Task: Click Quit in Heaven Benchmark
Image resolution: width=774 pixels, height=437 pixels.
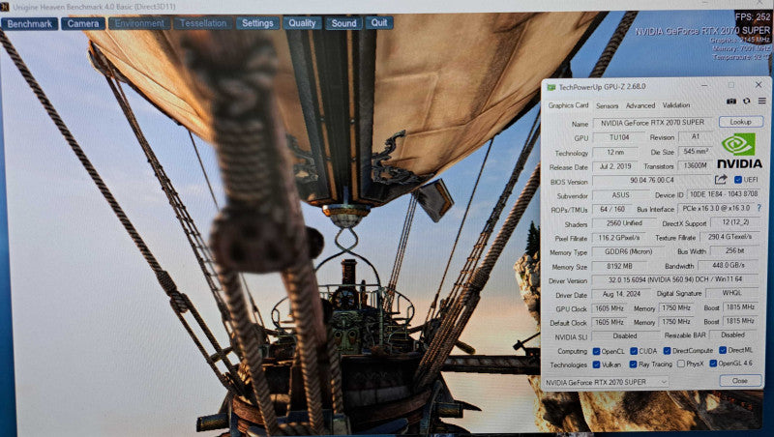Action: click(379, 22)
